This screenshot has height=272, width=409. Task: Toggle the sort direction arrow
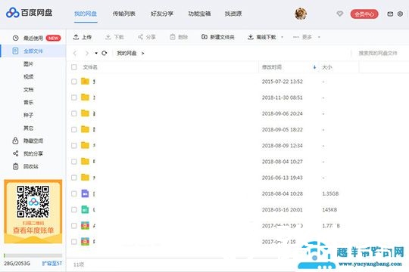(x=314, y=67)
